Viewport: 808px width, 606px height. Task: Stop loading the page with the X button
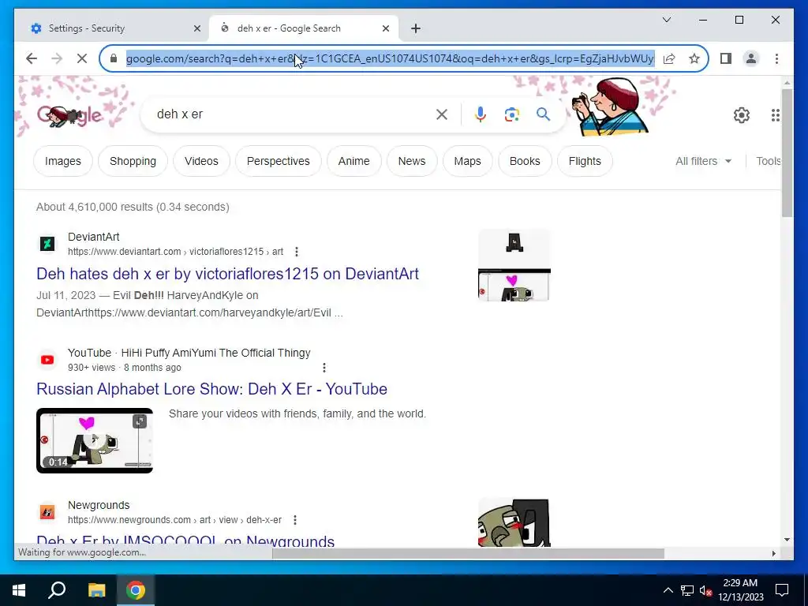pos(82,58)
